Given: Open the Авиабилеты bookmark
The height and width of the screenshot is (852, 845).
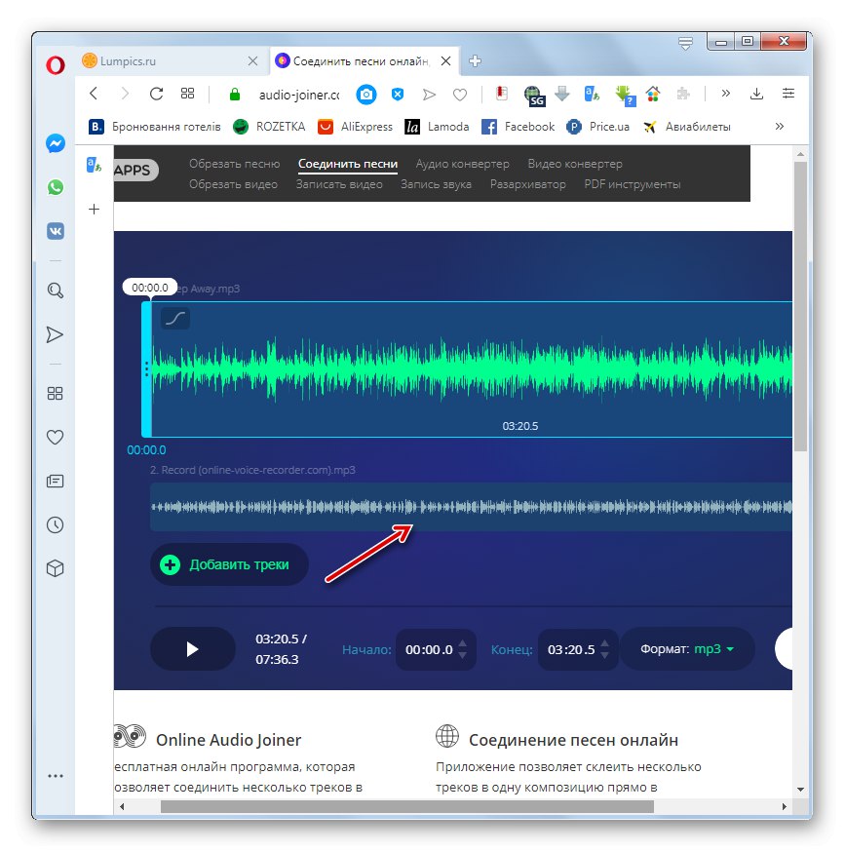Looking at the screenshot, I should click(687, 127).
